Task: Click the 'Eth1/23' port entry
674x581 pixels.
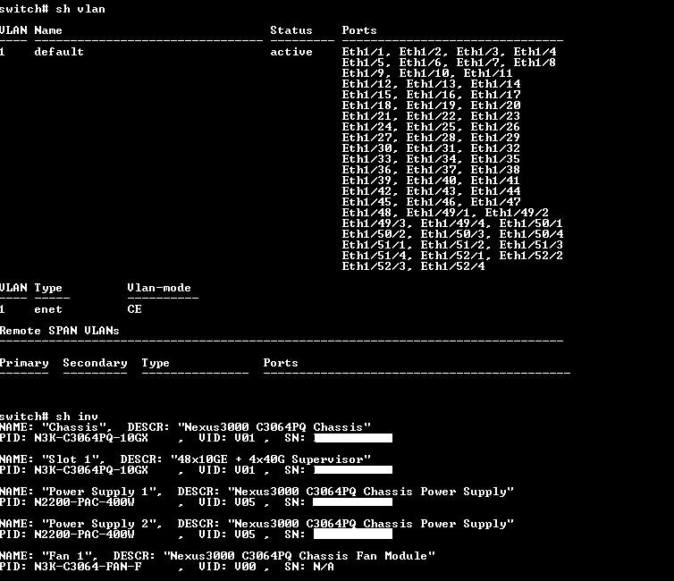Action: click(x=495, y=116)
